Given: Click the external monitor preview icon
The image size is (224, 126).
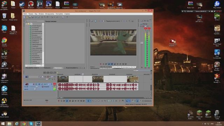Looking at the screenshot, I should coord(96,21).
